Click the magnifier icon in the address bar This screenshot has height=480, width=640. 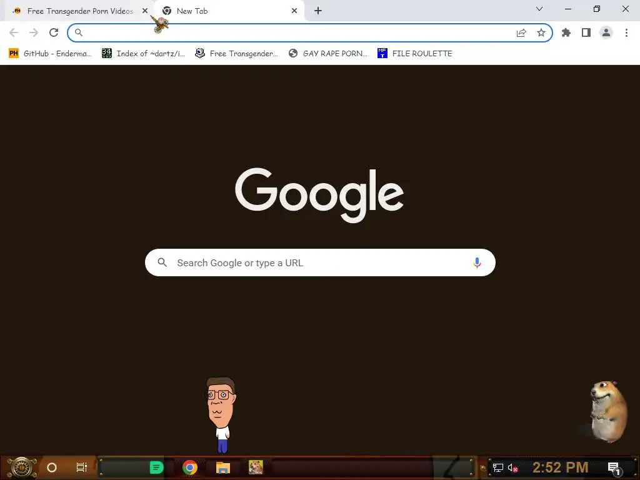[78, 32]
